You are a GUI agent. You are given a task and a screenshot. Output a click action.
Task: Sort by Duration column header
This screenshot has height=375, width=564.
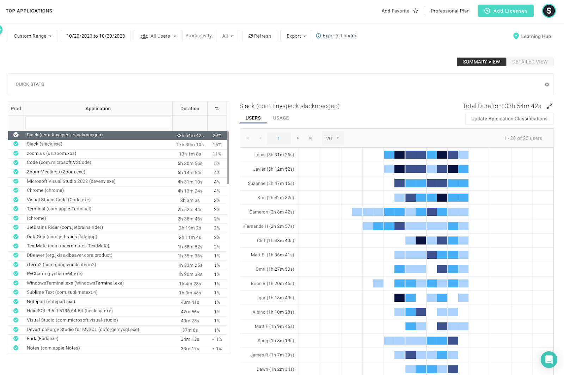pos(190,109)
